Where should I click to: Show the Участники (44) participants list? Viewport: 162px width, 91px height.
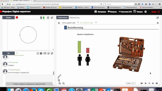125,12
